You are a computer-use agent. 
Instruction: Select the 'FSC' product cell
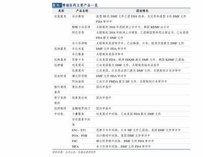[74, 141]
